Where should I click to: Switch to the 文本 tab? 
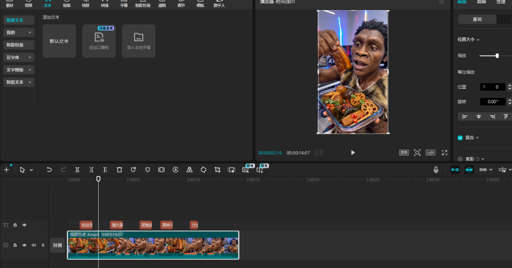tap(47, 4)
